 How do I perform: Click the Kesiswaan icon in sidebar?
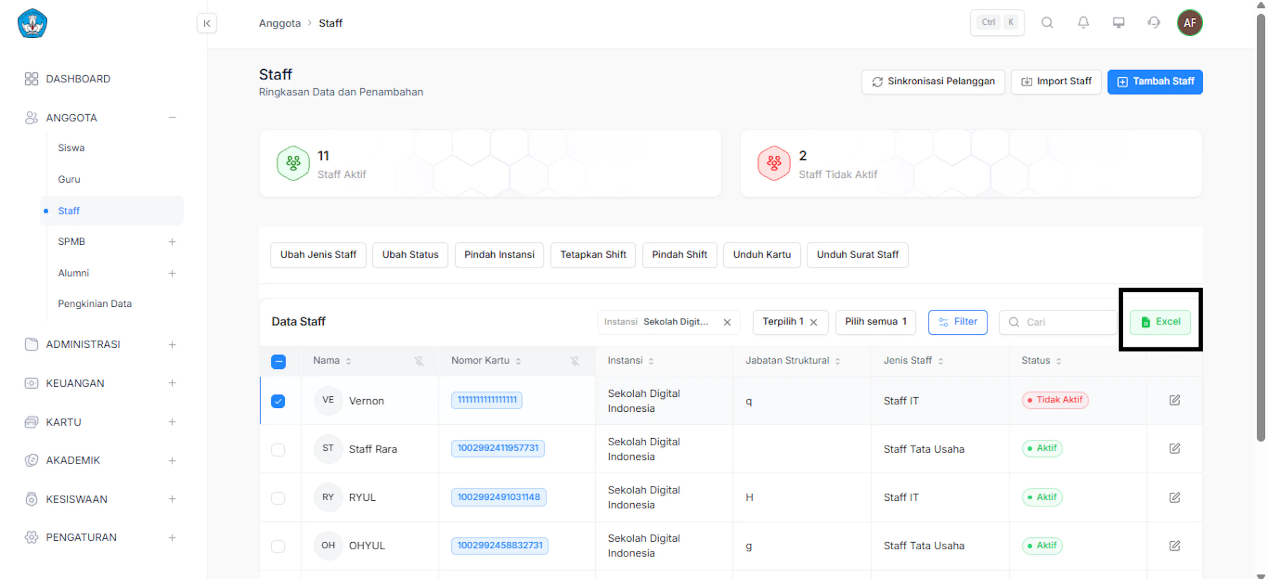pyautogui.click(x=31, y=499)
